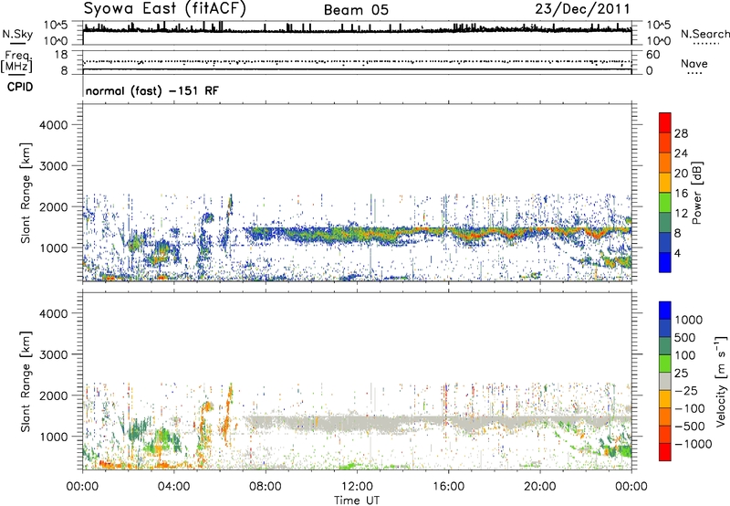Viewport: 730px width, 506px height.
Task: Click the 'CPID' label
Action: (20, 87)
